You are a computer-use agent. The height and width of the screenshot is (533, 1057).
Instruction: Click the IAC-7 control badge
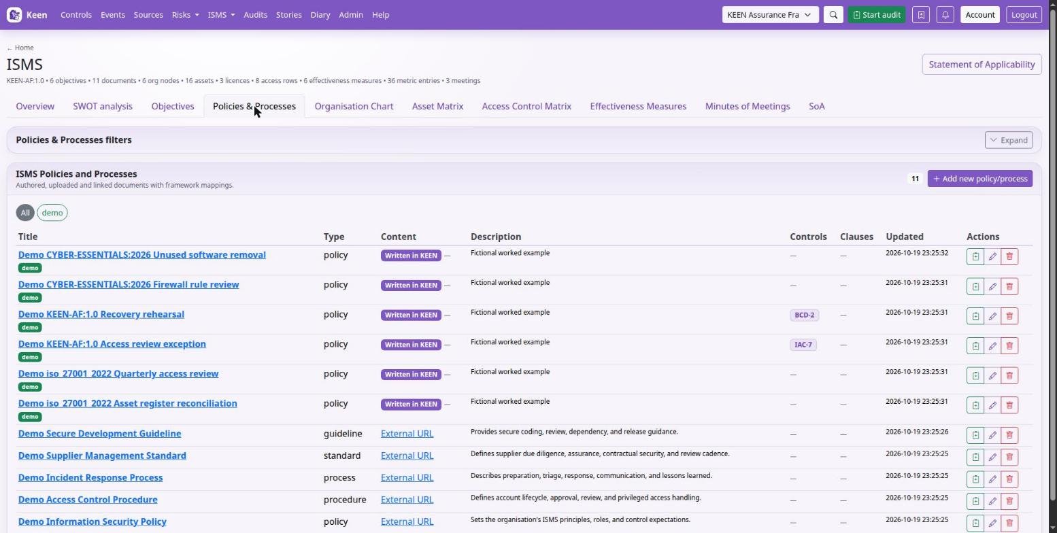click(x=803, y=345)
